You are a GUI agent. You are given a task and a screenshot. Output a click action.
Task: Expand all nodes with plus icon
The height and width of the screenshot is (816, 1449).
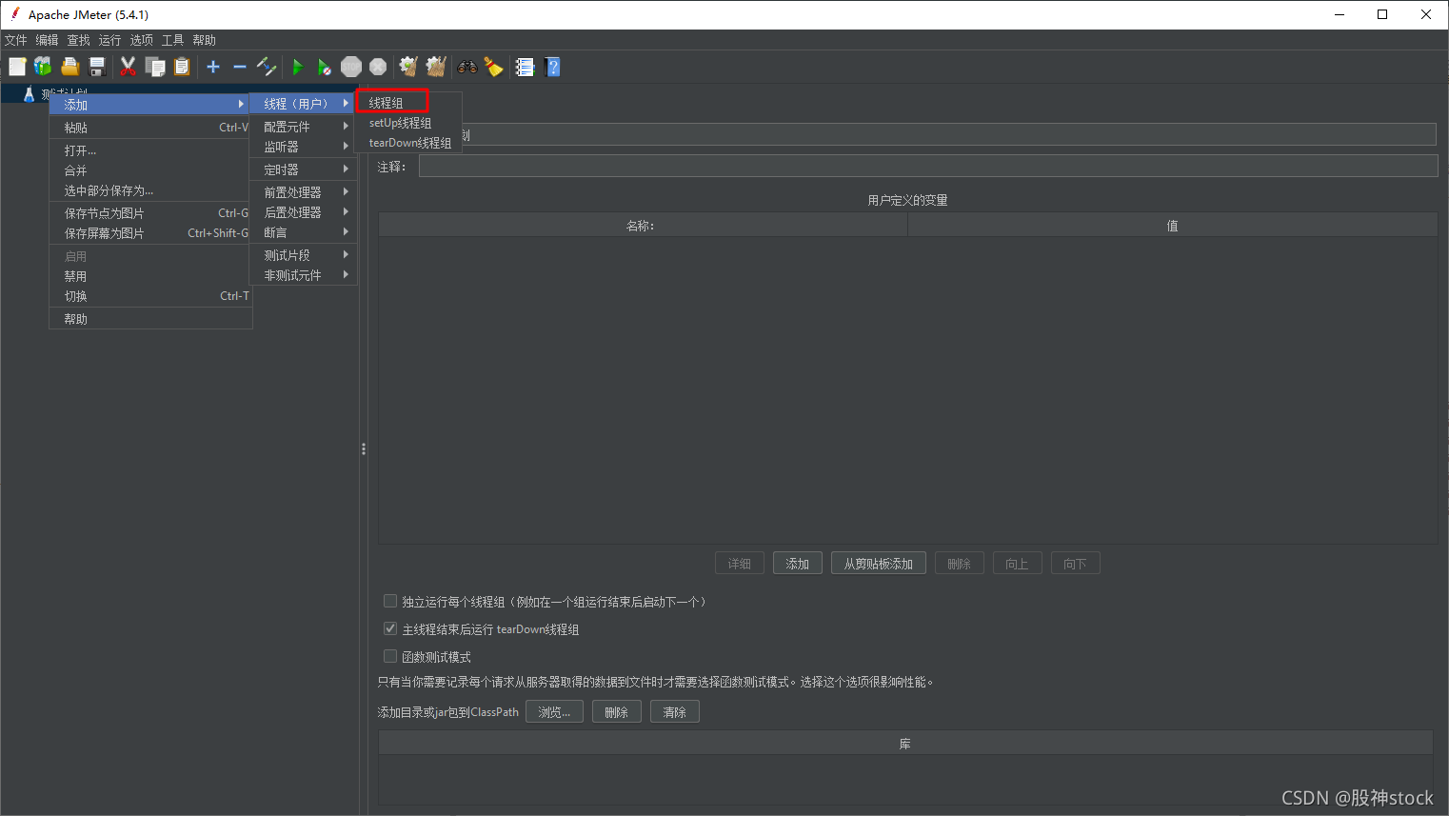point(213,67)
